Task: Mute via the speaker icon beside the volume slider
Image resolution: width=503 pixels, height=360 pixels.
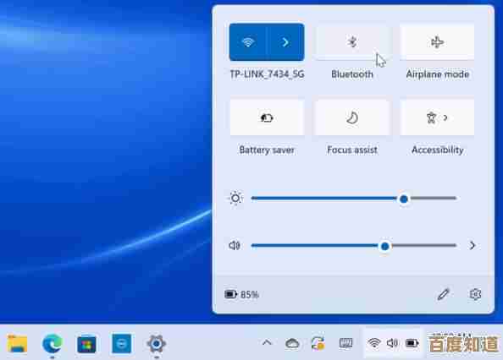Action: coord(235,245)
